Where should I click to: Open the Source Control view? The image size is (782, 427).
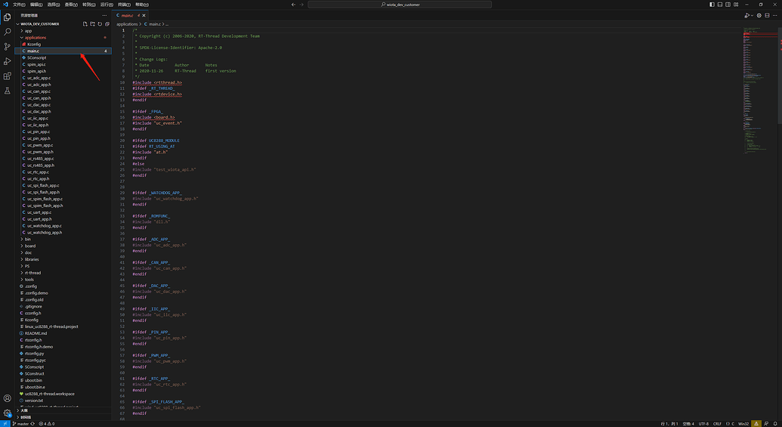click(x=8, y=46)
